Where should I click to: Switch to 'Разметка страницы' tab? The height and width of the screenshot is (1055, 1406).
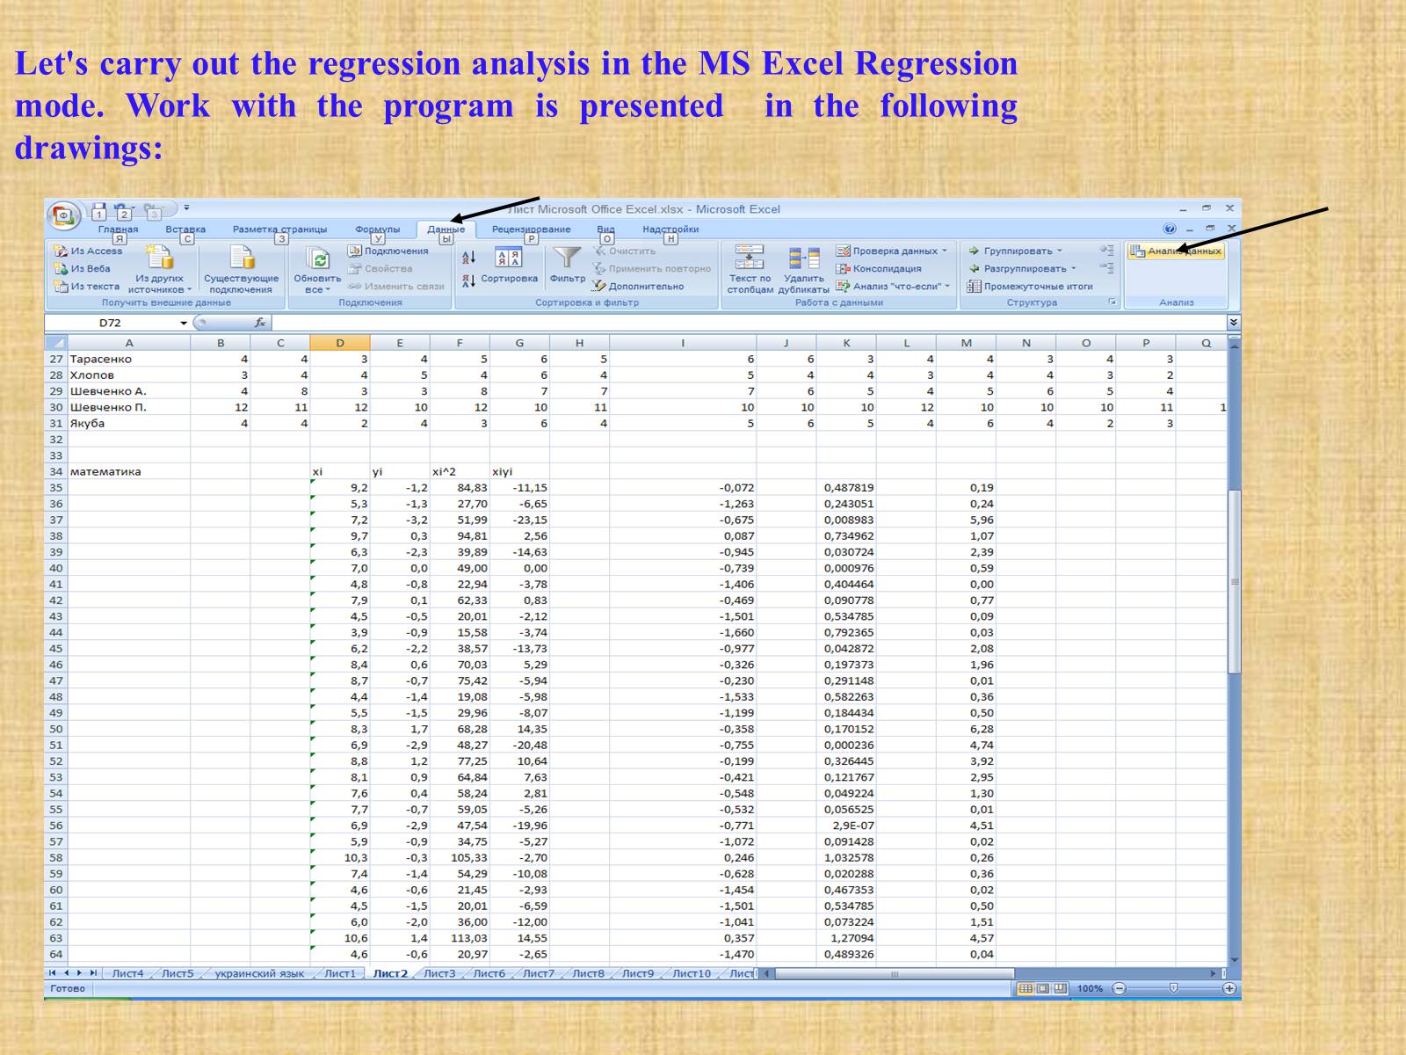point(279,229)
